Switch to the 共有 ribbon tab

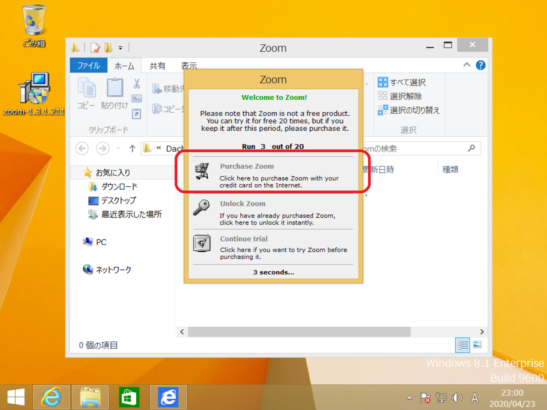[157, 66]
